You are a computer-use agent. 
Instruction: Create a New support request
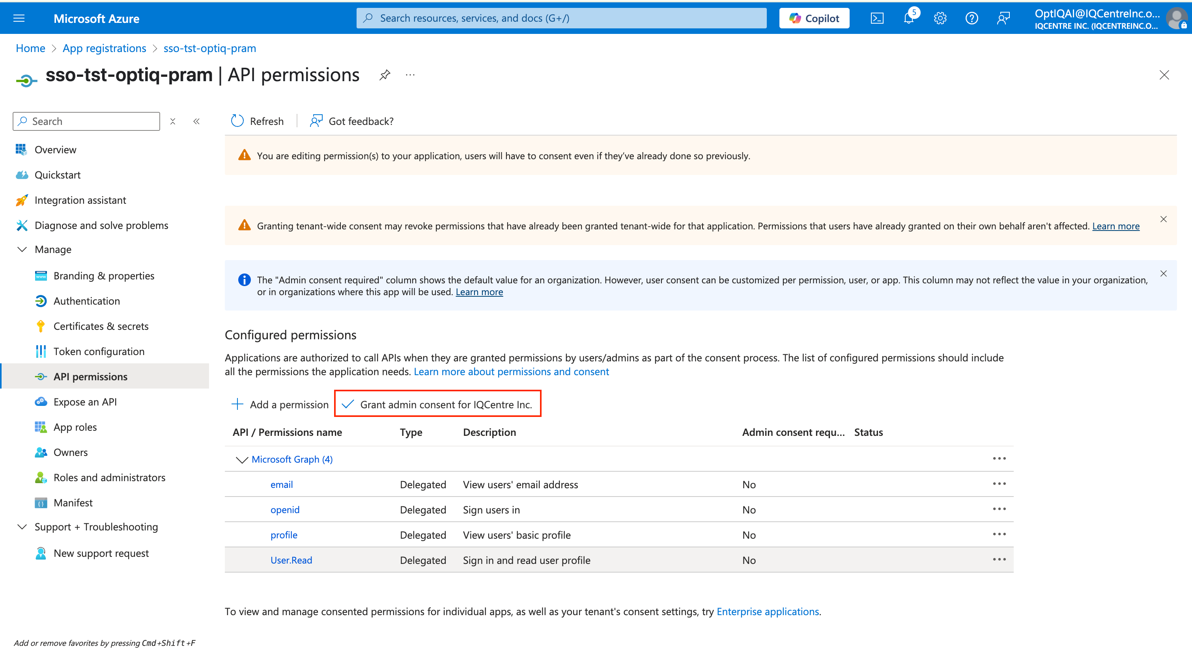(101, 553)
